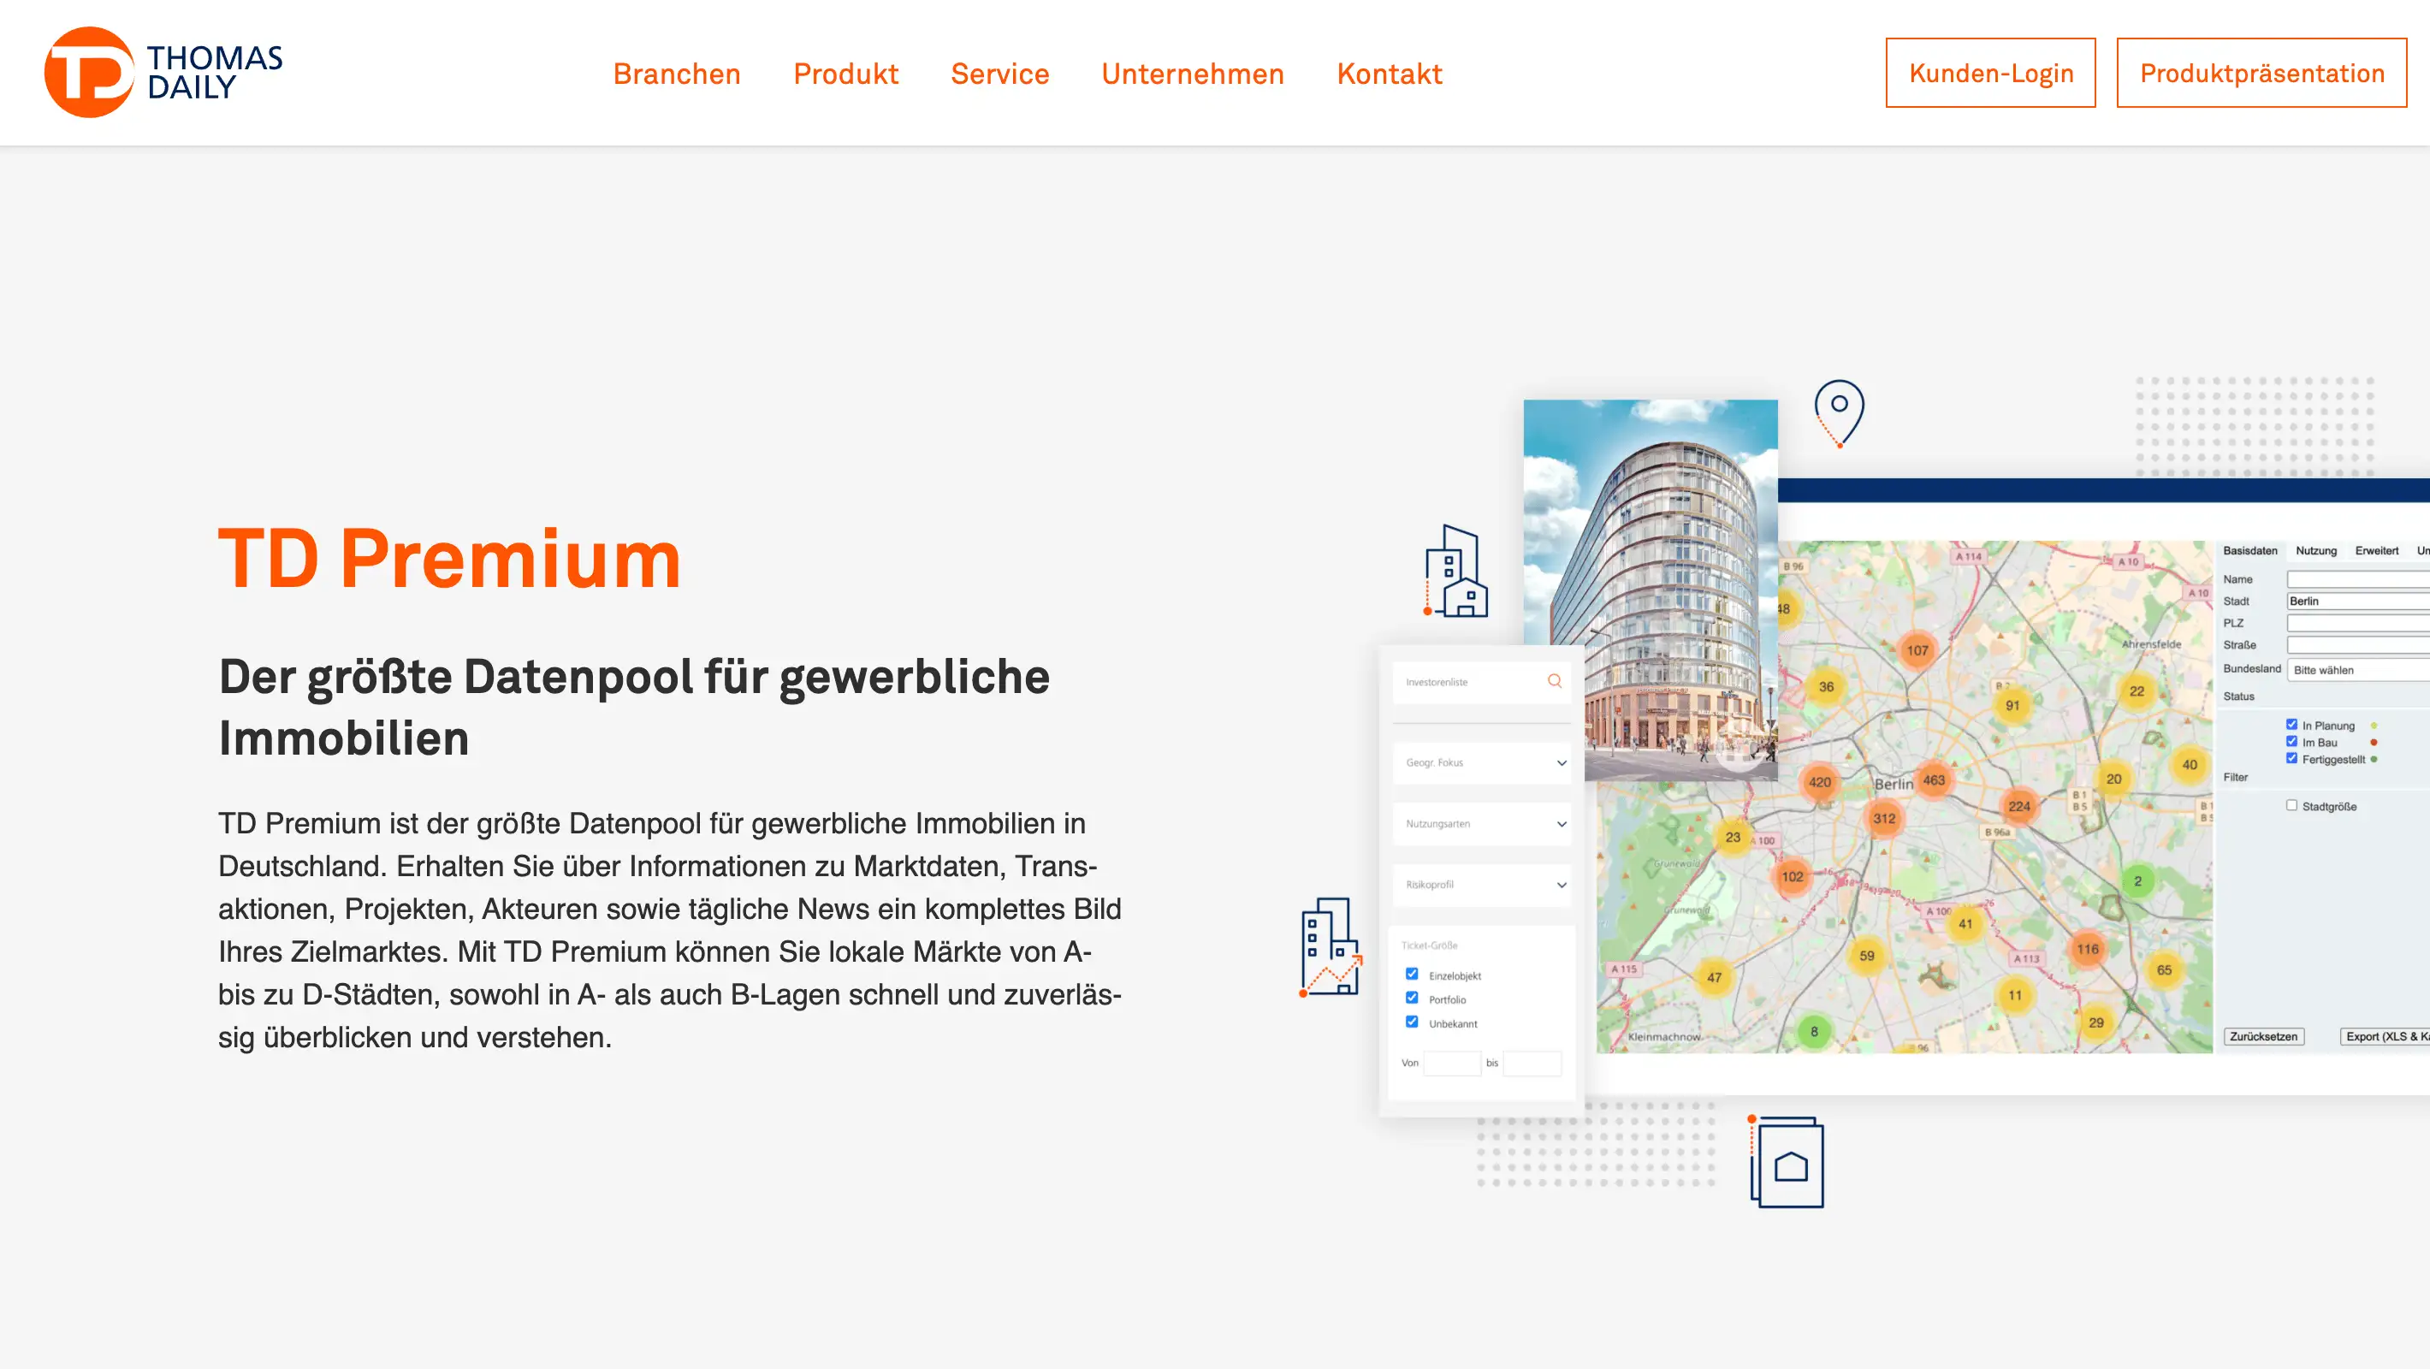
Task: Click the PLZ input field
Action: [x=2358, y=623]
